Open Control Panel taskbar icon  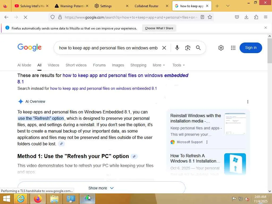[71, 199]
